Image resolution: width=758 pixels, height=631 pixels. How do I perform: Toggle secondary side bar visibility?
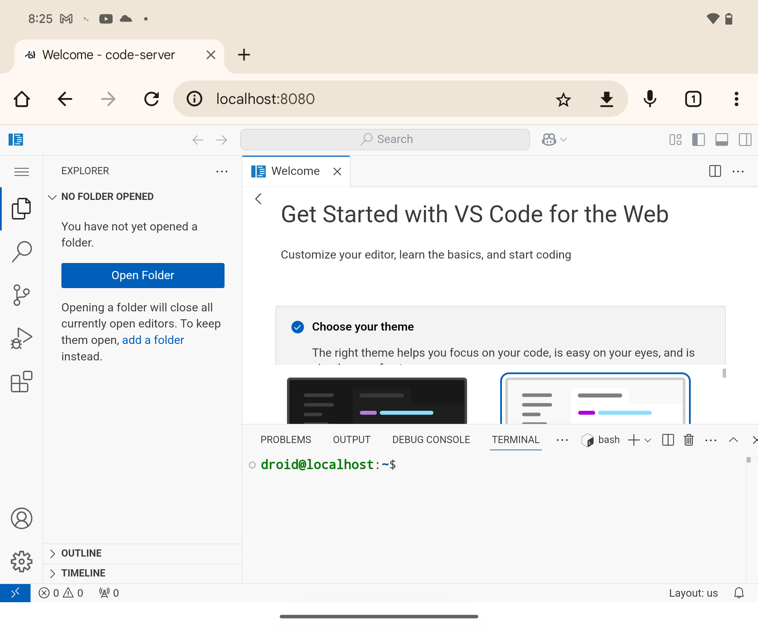[x=745, y=140]
